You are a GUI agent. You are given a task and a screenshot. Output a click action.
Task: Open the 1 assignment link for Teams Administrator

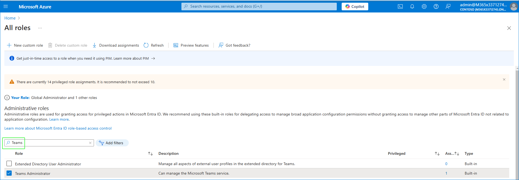446,173
